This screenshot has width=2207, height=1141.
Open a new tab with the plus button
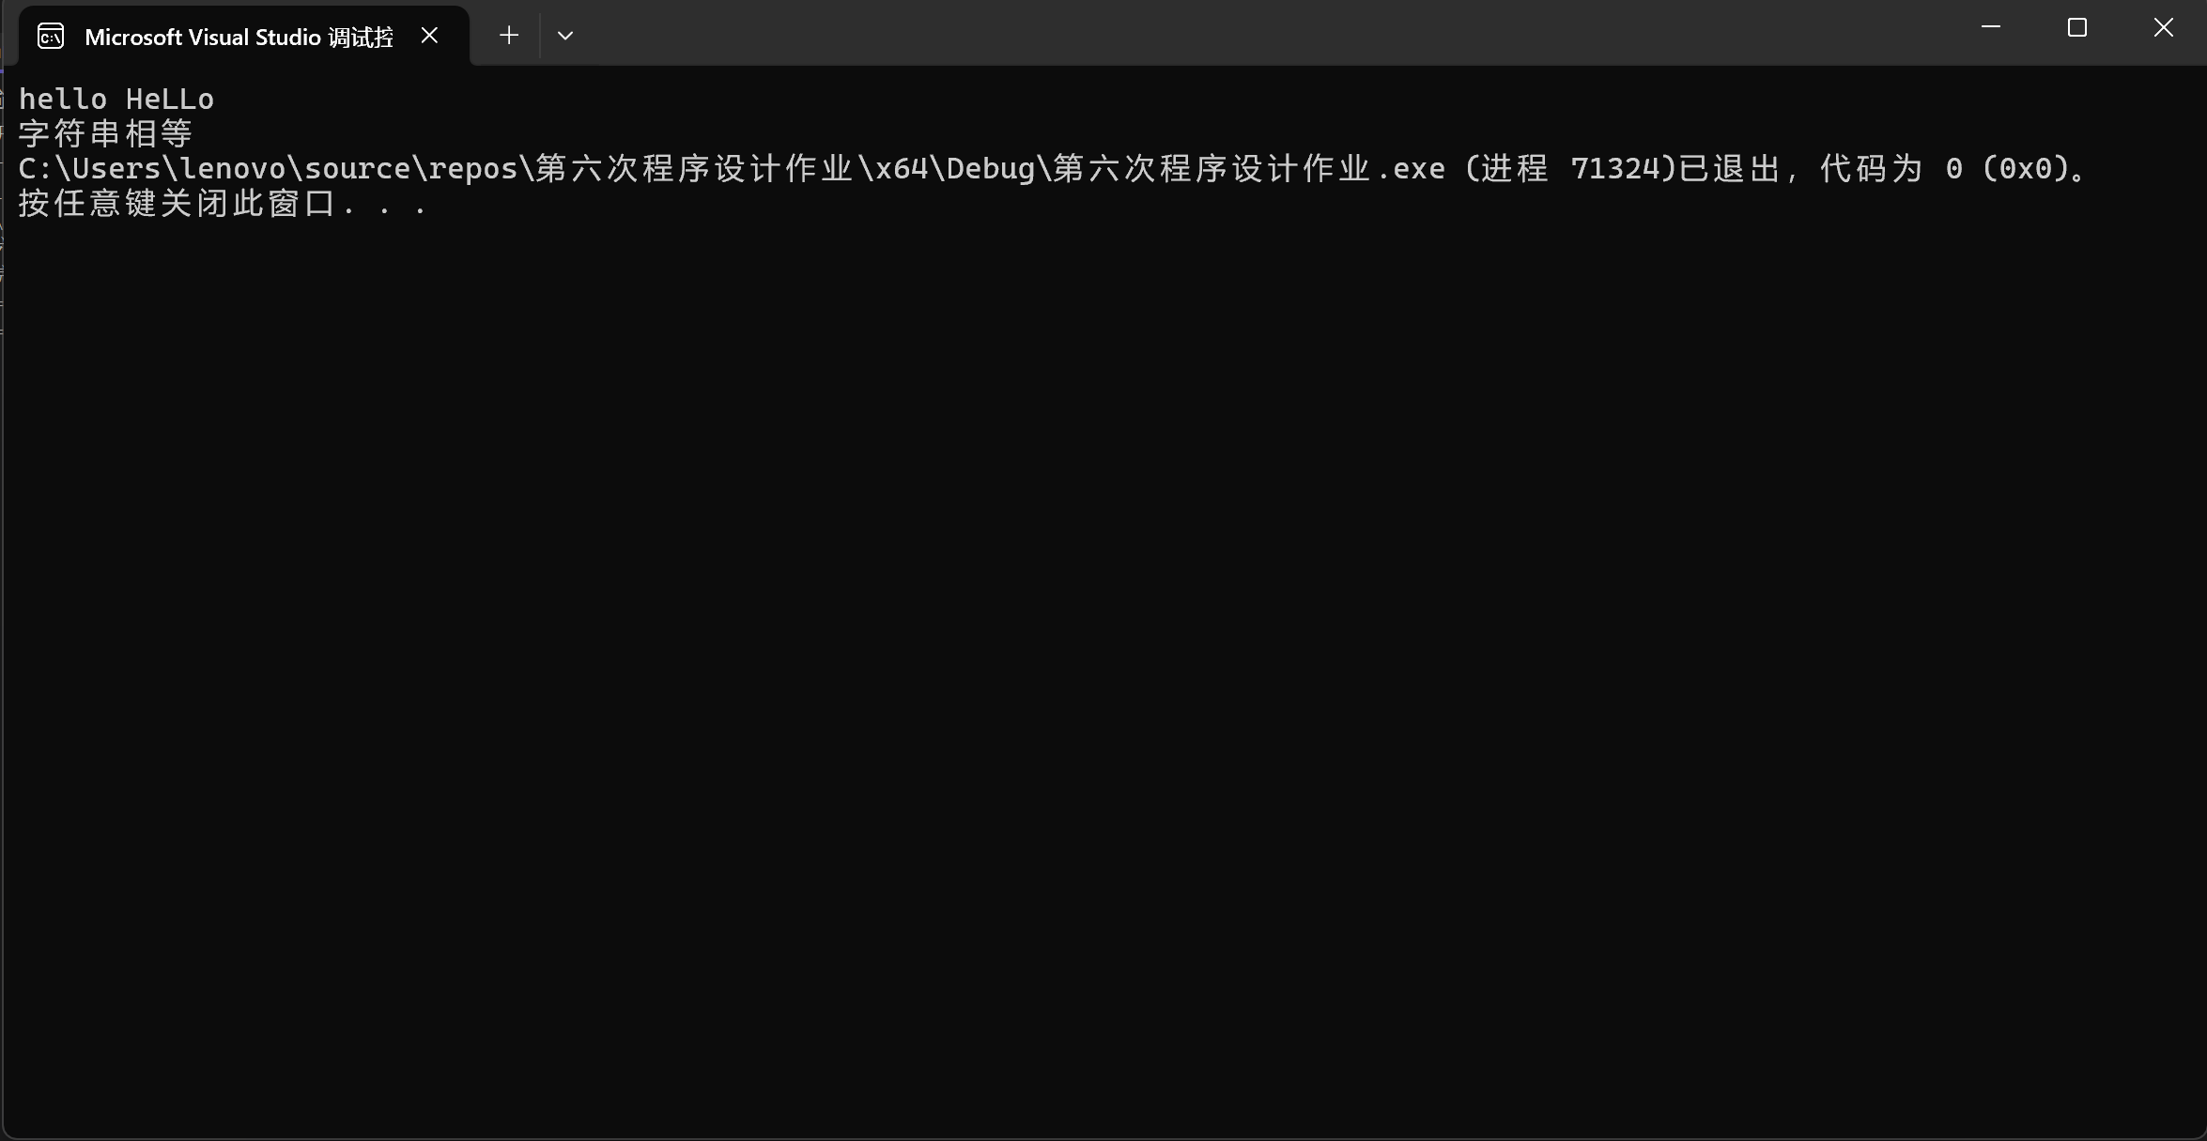(x=509, y=36)
